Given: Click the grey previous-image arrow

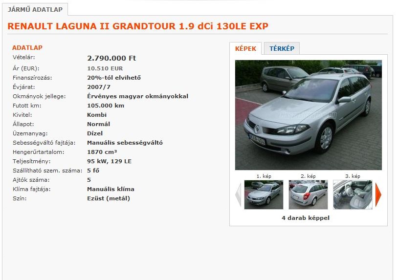Looking at the screenshot, I should coord(238,194).
